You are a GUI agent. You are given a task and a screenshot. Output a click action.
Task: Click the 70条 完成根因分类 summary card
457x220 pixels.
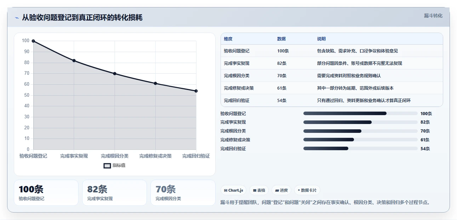(x=183, y=193)
